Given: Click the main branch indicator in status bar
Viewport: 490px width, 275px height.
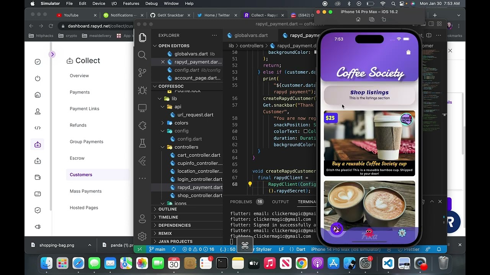Looking at the screenshot, I should tap(157, 249).
